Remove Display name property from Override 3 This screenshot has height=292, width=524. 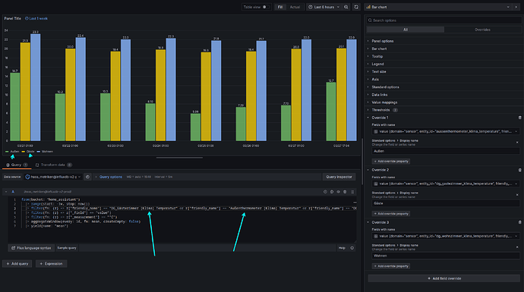pos(517,247)
